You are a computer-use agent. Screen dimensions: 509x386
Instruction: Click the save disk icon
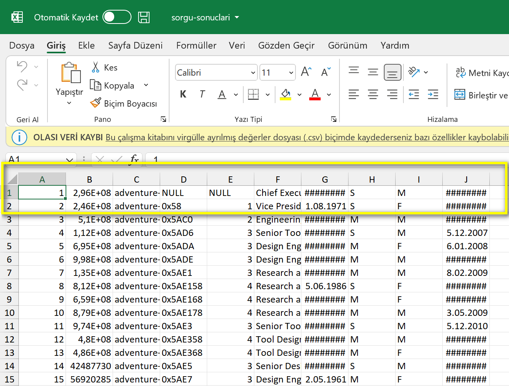(144, 17)
